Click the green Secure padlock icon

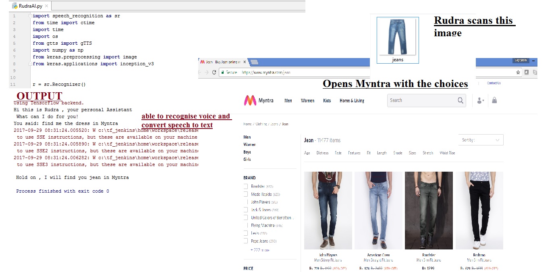pos(222,73)
